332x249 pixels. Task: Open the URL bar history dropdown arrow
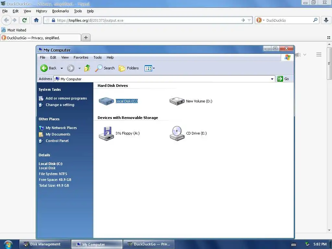click(x=249, y=20)
